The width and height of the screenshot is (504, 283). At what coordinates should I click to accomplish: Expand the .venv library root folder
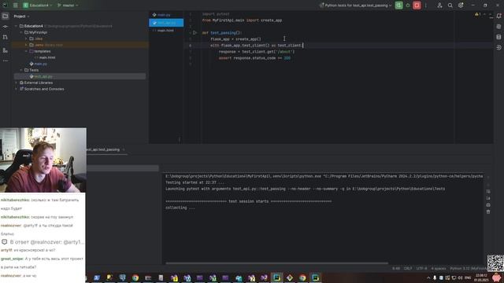coord(26,45)
